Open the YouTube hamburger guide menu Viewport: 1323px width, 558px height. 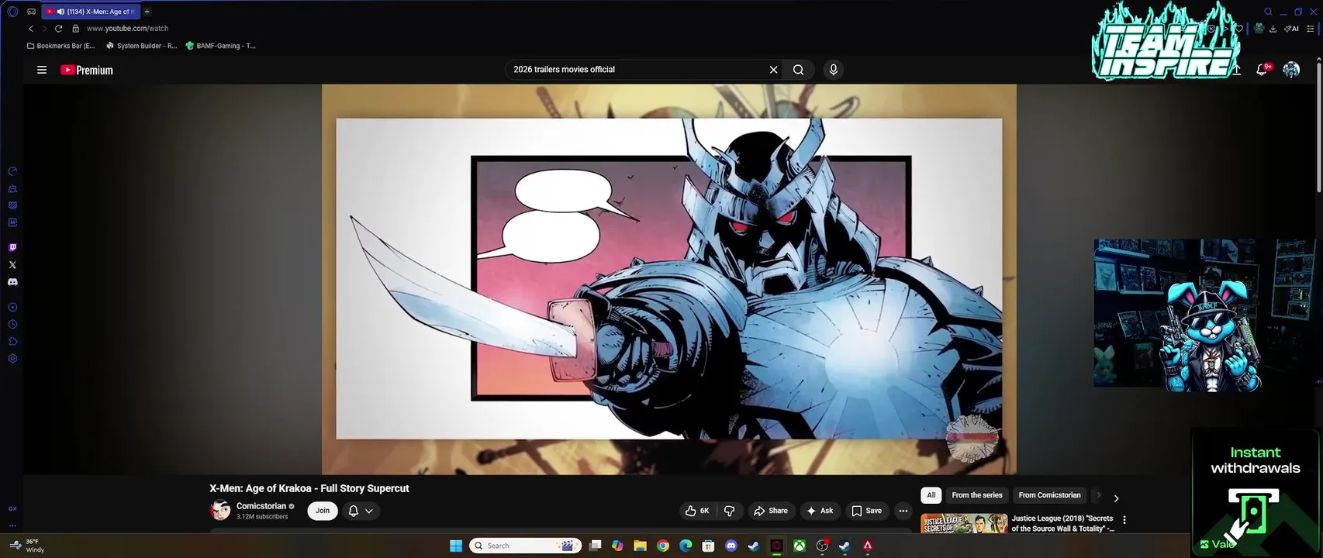(x=42, y=70)
